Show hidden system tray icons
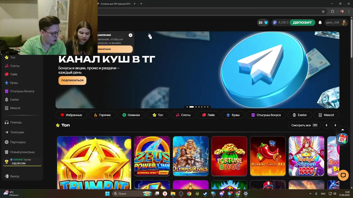The height and width of the screenshot is (198, 353). pos(310,194)
